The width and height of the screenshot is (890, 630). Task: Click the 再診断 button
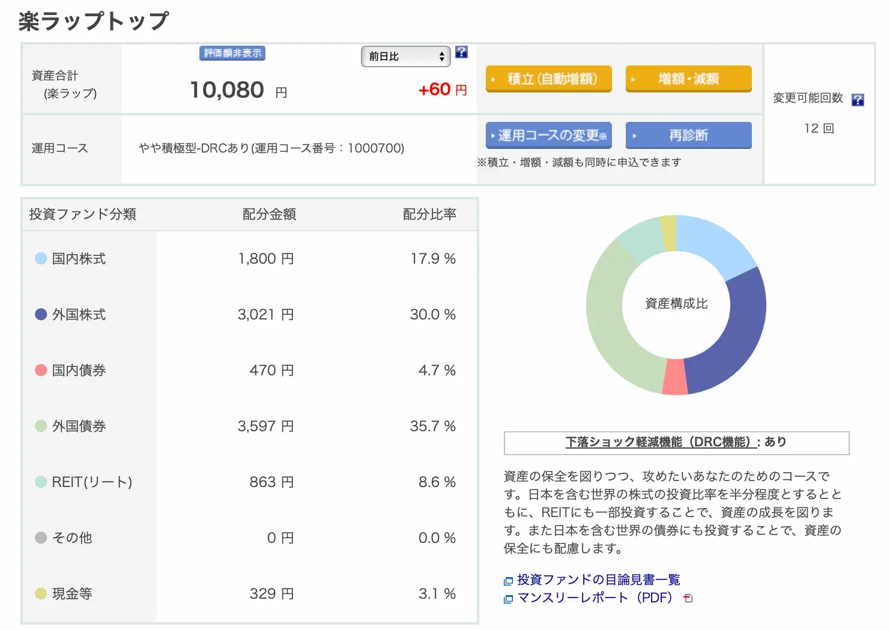tap(688, 135)
